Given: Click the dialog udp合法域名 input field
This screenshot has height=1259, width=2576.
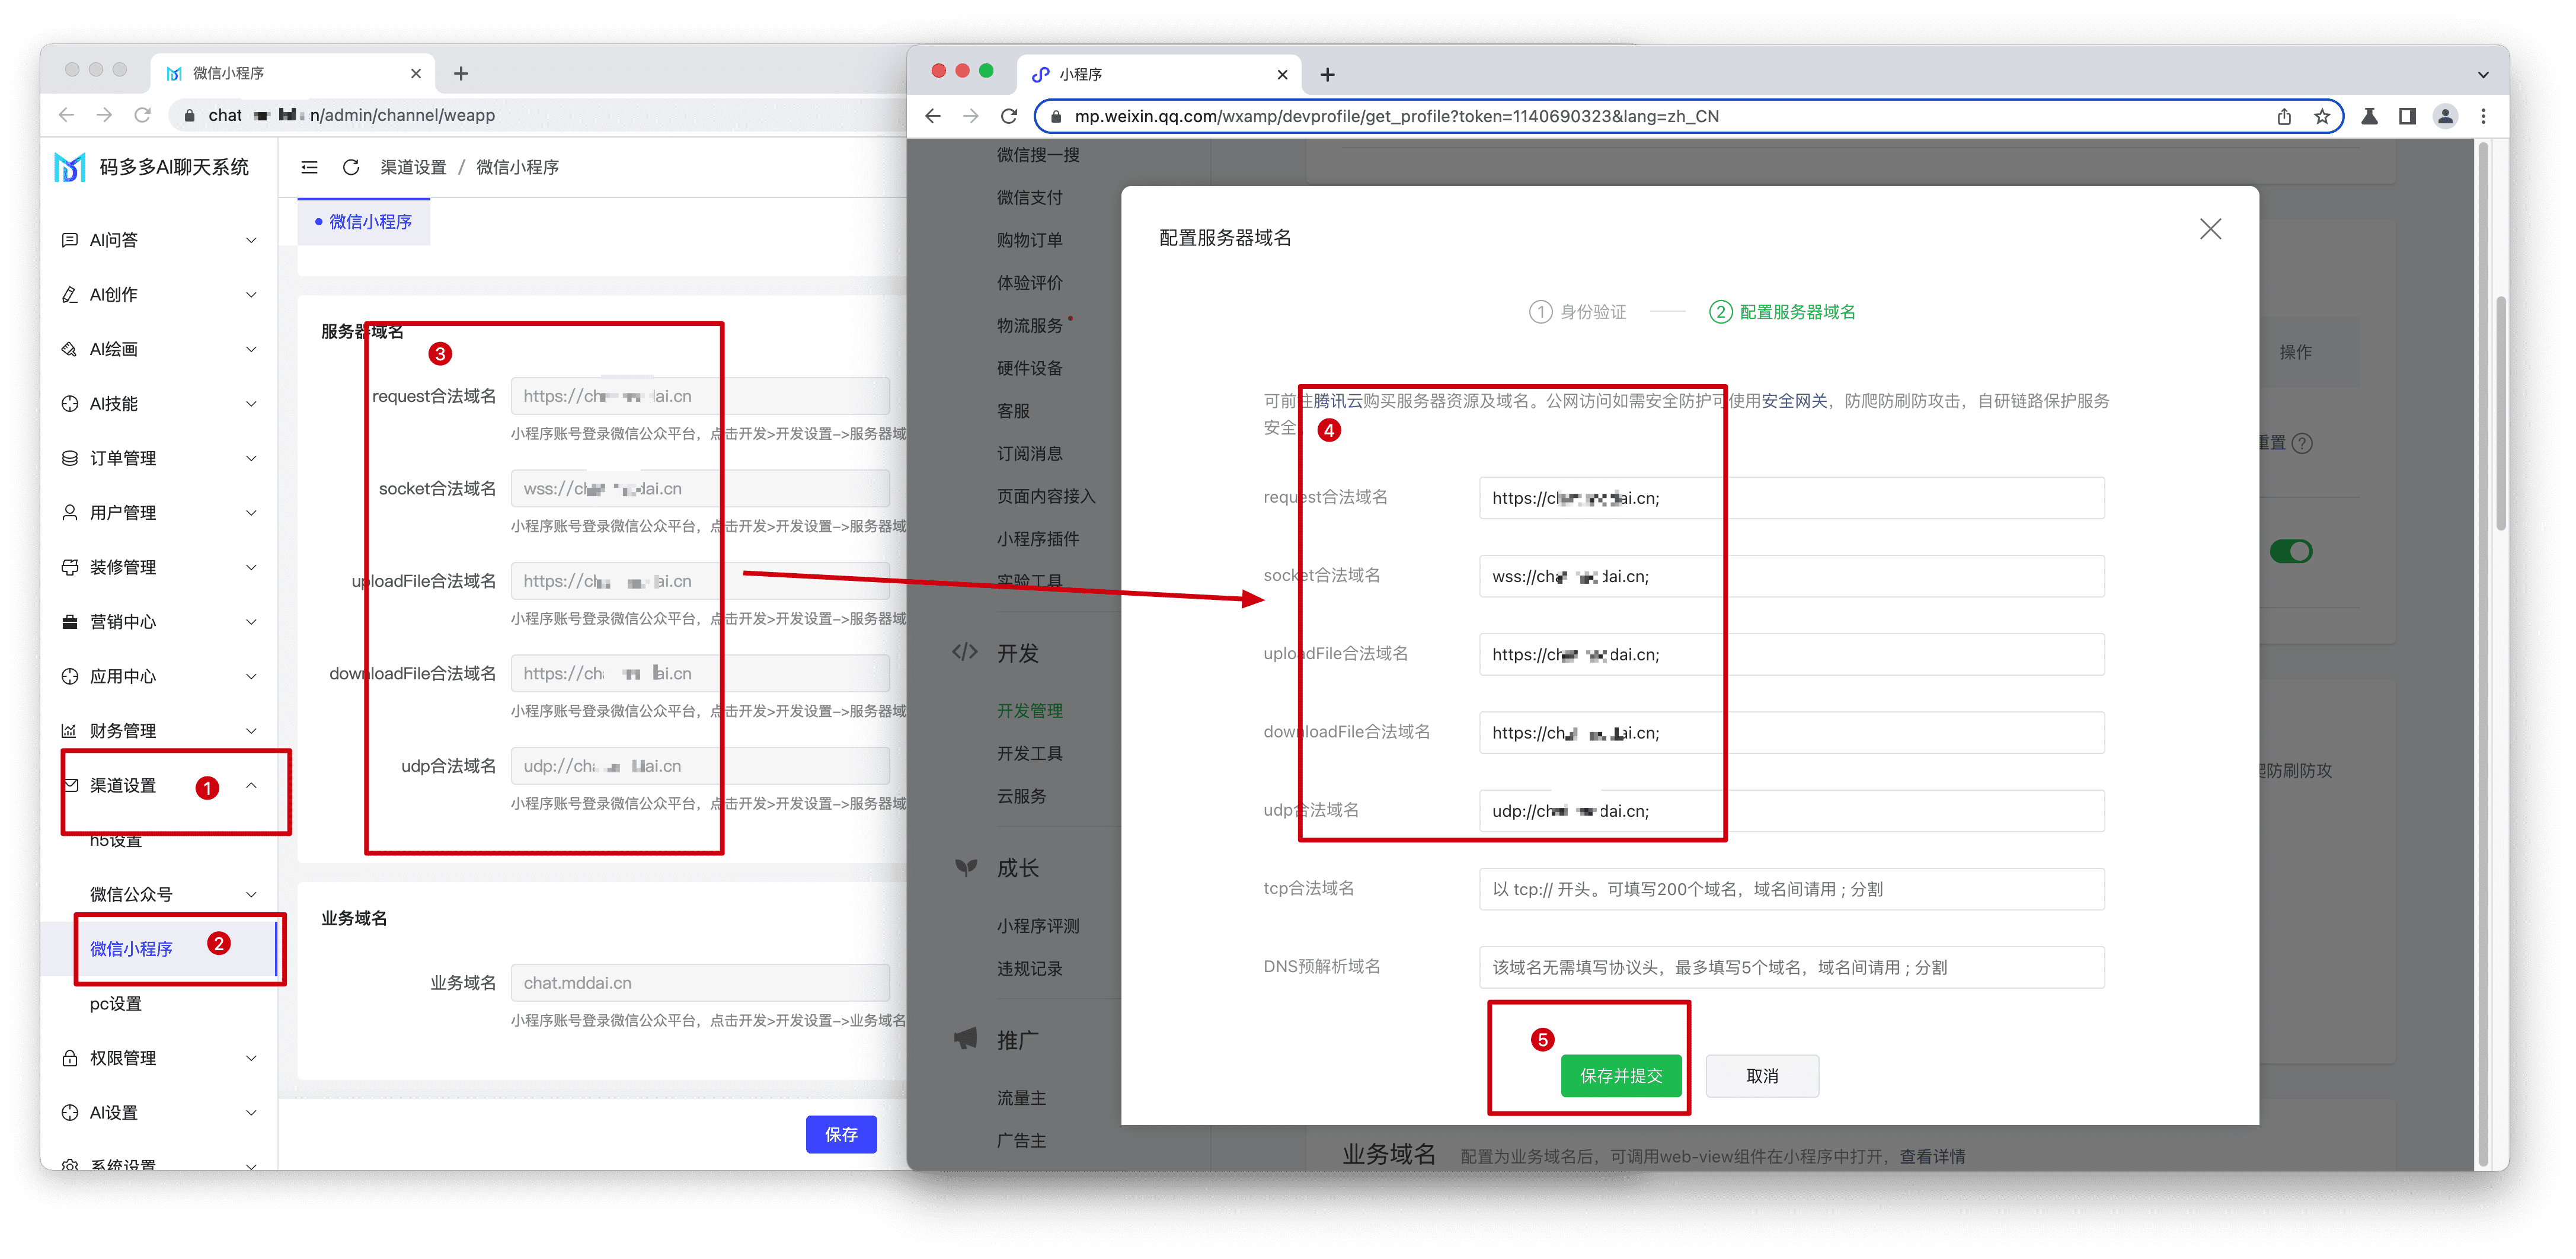Looking at the screenshot, I should [1791, 811].
